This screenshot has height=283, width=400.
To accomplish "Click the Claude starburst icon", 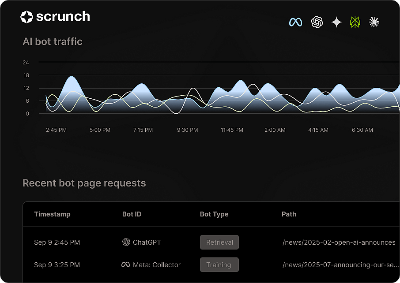I will click(374, 22).
